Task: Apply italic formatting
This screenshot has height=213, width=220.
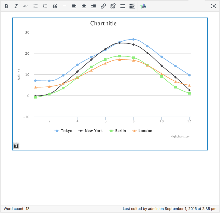Action: [x=16, y=6]
